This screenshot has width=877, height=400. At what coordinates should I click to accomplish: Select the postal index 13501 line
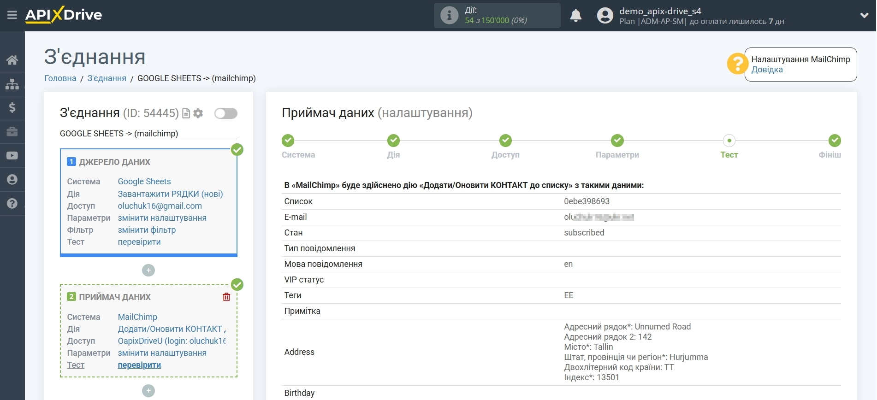(x=592, y=377)
